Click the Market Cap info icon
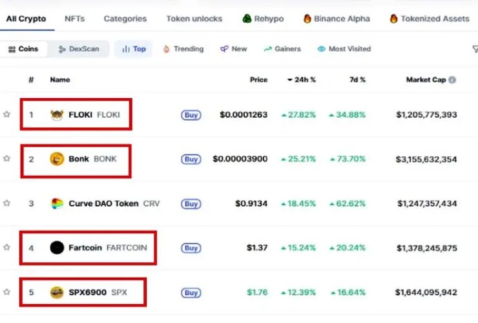The height and width of the screenshot is (323, 478). 452,80
